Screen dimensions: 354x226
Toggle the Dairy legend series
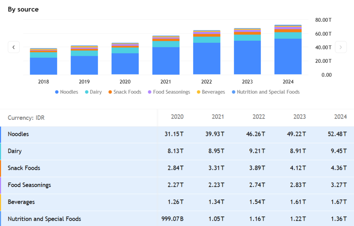[93, 92]
